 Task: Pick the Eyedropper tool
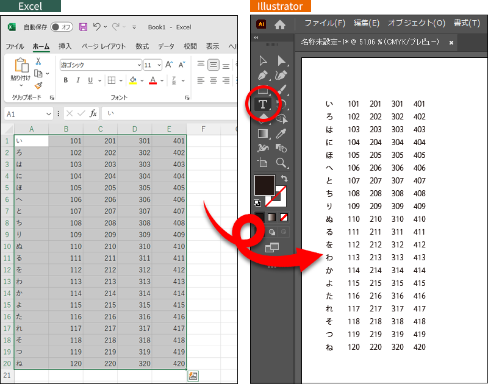point(281,133)
